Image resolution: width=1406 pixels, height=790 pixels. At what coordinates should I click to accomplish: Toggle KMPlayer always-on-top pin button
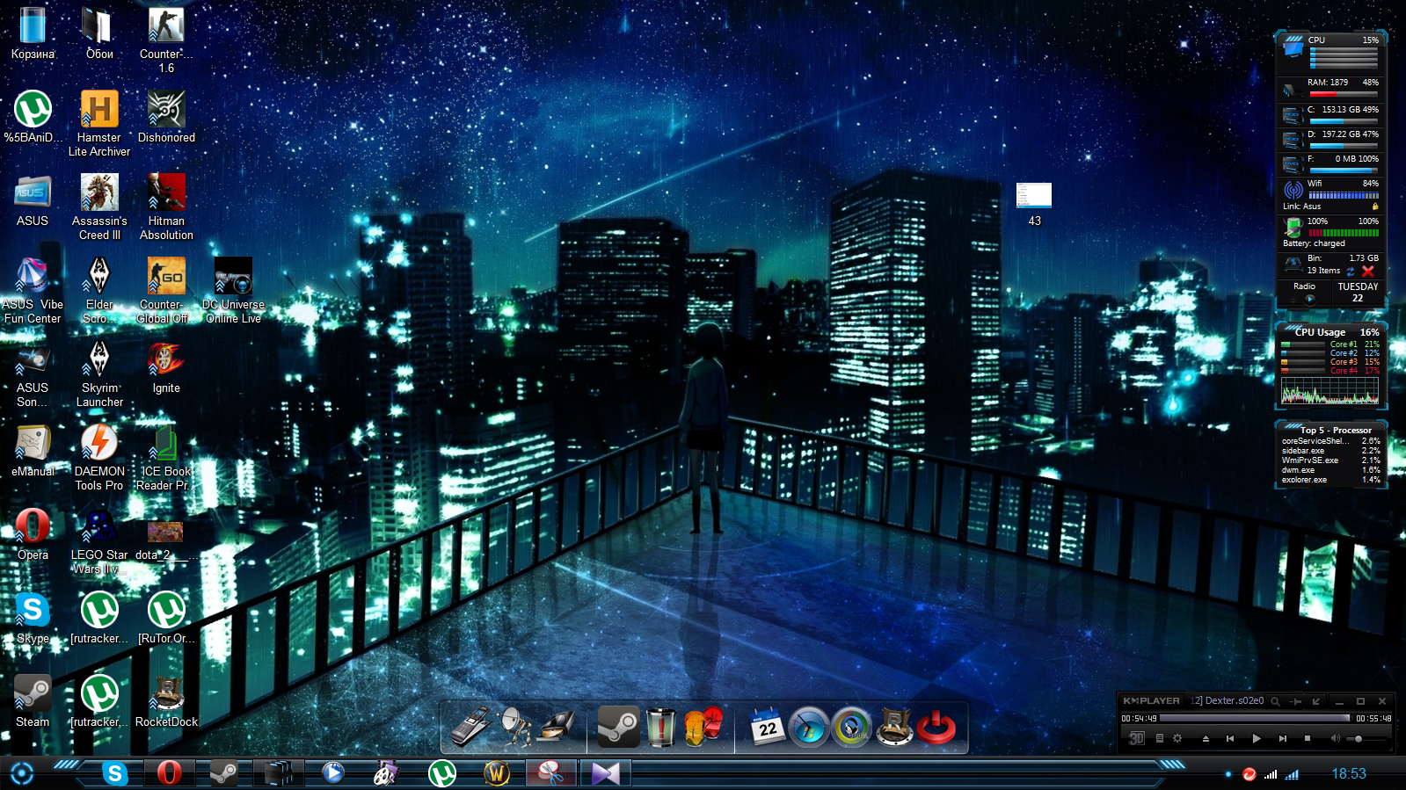(x=1296, y=701)
